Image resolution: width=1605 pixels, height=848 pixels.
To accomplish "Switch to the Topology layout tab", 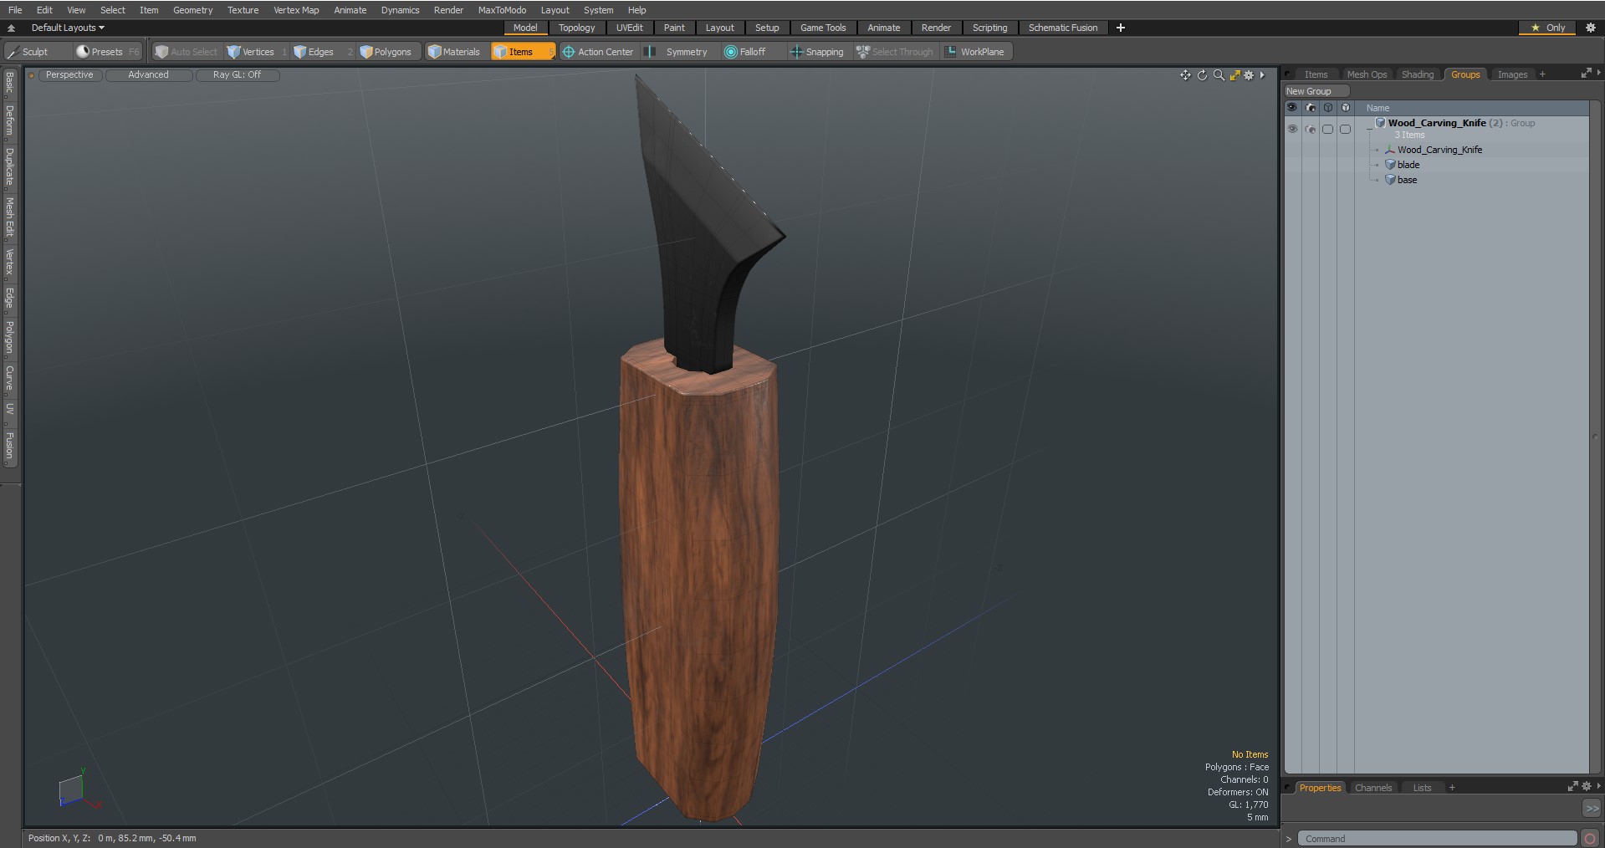I will point(576,28).
